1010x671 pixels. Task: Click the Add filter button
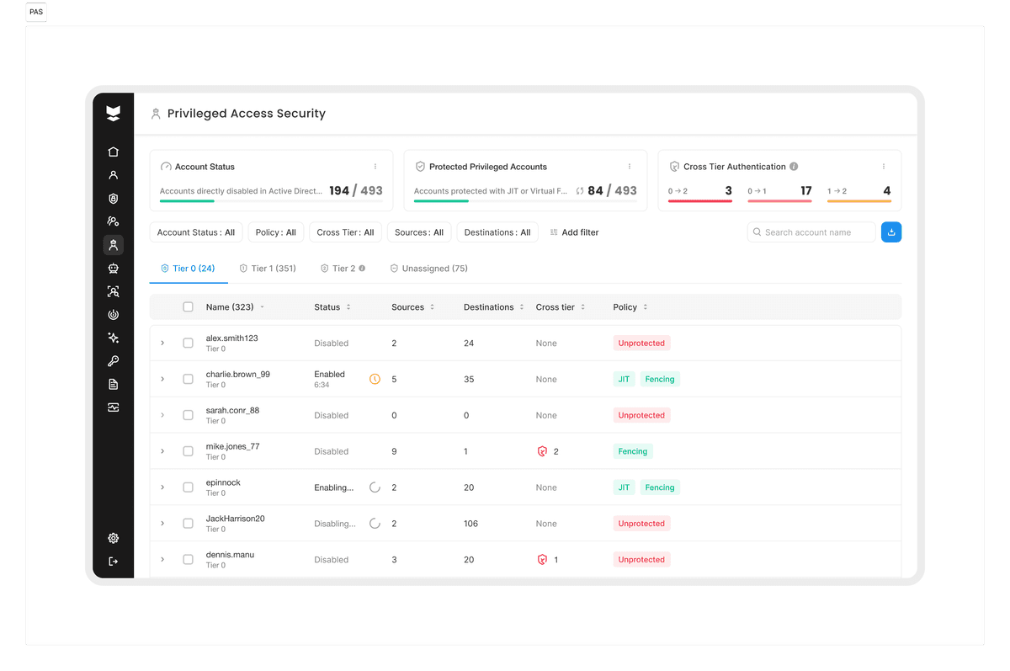(x=574, y=232)
